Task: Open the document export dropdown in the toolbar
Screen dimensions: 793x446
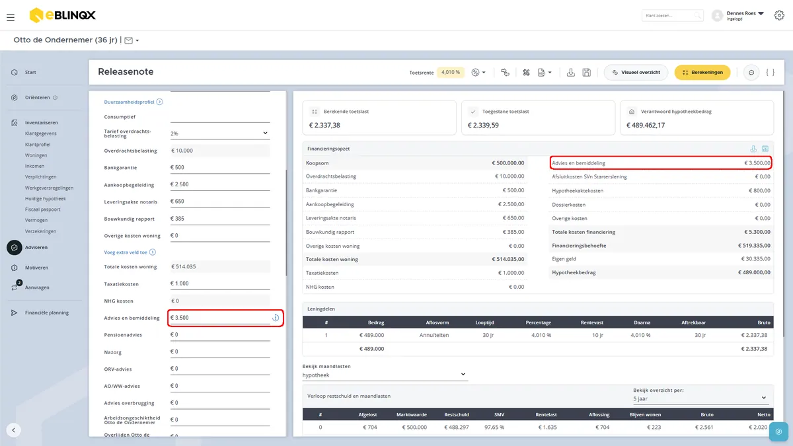Action: [545, 72]
